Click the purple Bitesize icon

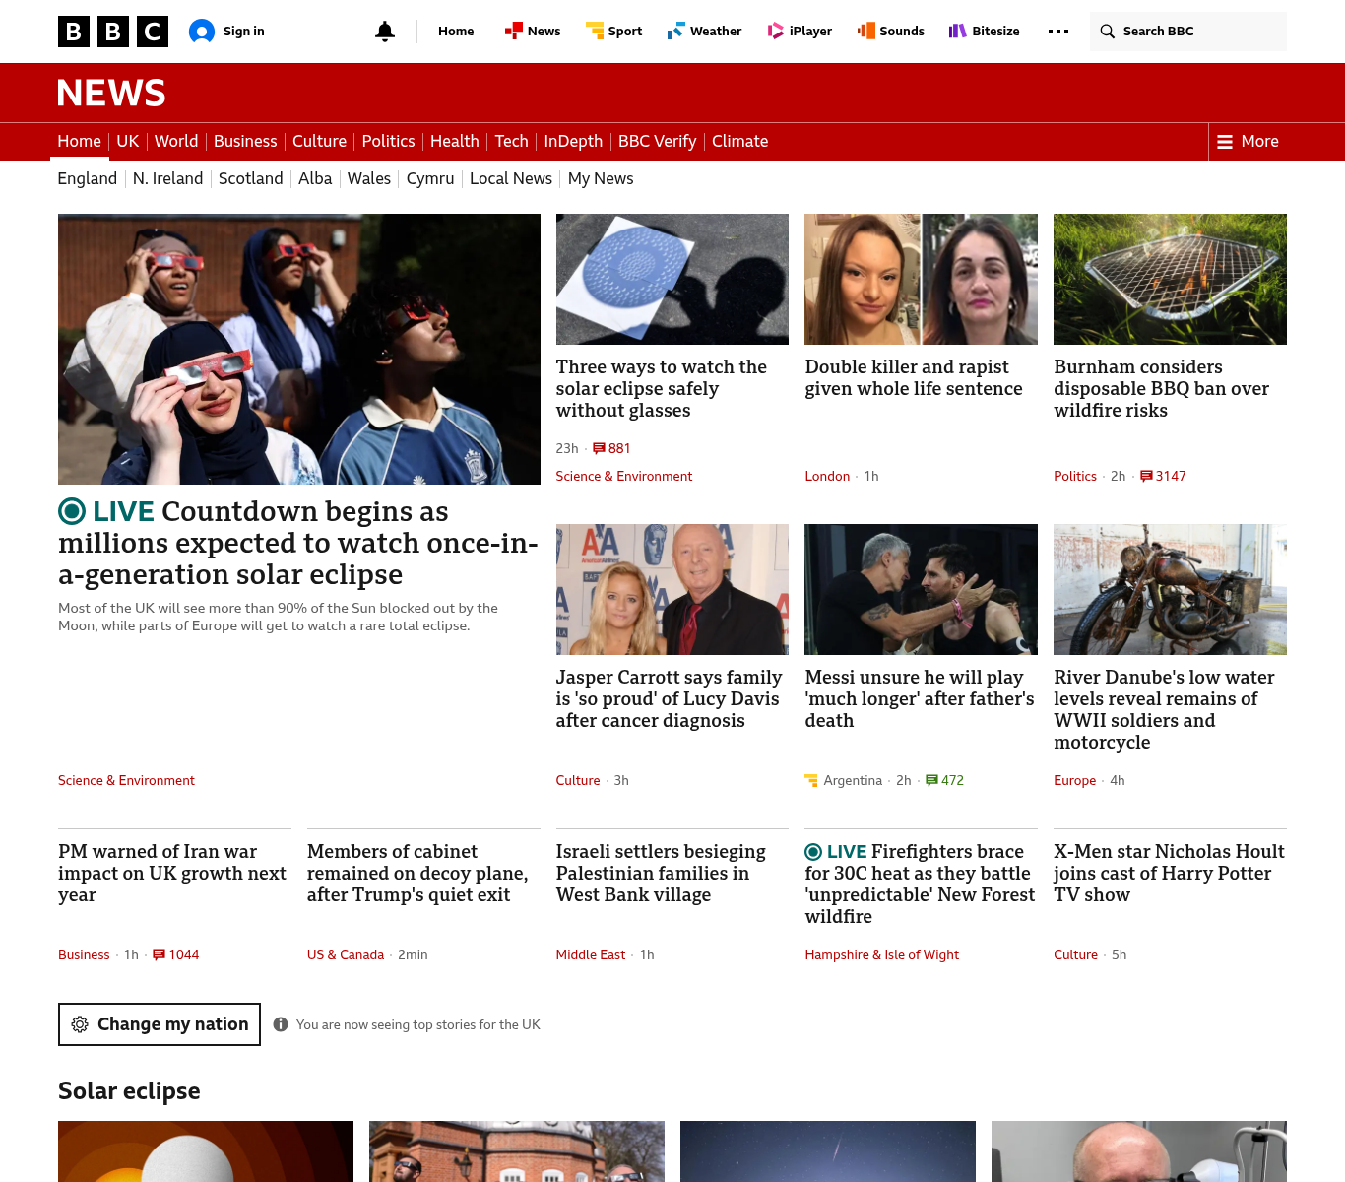pyautogui.click(x=958, y=32)
